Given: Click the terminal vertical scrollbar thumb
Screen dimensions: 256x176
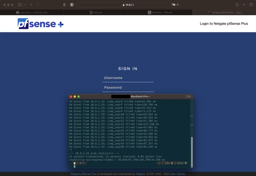Looking at the screenshot, I should (192, 152).
